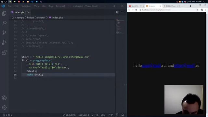
Task: Open the Extensions view
Action: pos(4,52)
